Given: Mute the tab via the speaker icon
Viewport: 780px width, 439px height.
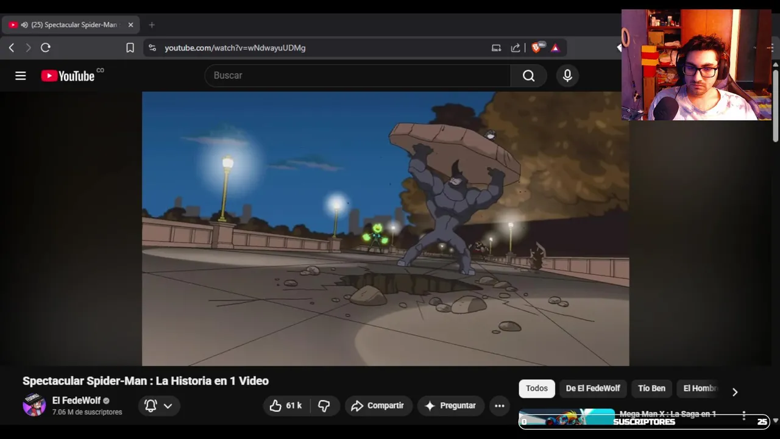Looking at the screenshot, I should (24, 25).
